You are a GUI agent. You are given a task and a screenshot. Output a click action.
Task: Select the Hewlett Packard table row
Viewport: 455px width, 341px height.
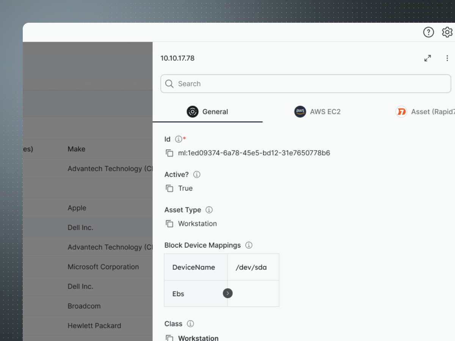tap(94, 325)
